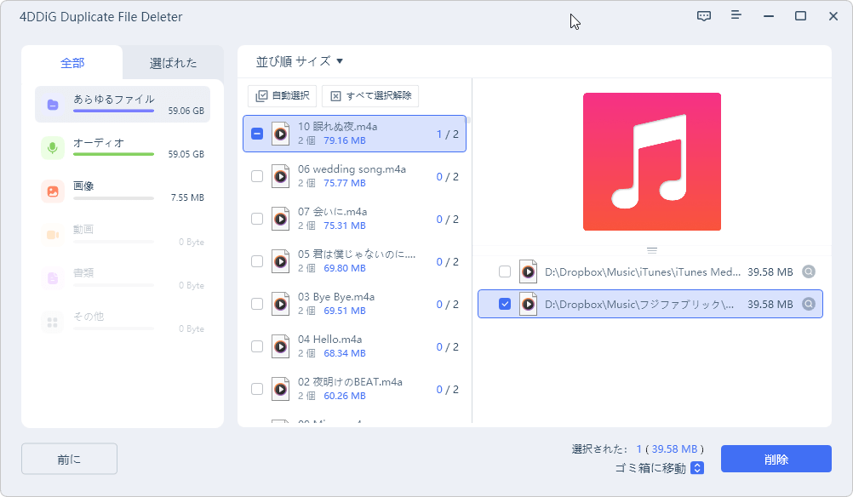Viewport: 853px width, 497px height.
Task: Click the 選択された: 1 (39.58 MB) summary
Action: 638,449
